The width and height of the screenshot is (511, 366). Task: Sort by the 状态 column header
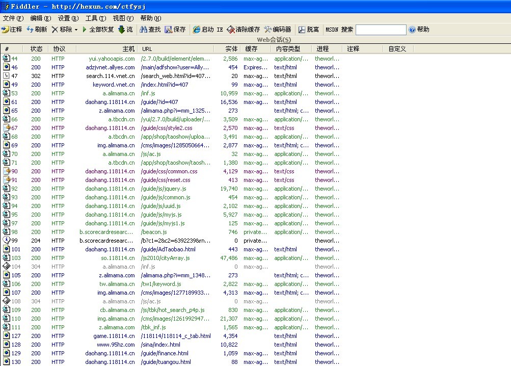click(36, 49)
